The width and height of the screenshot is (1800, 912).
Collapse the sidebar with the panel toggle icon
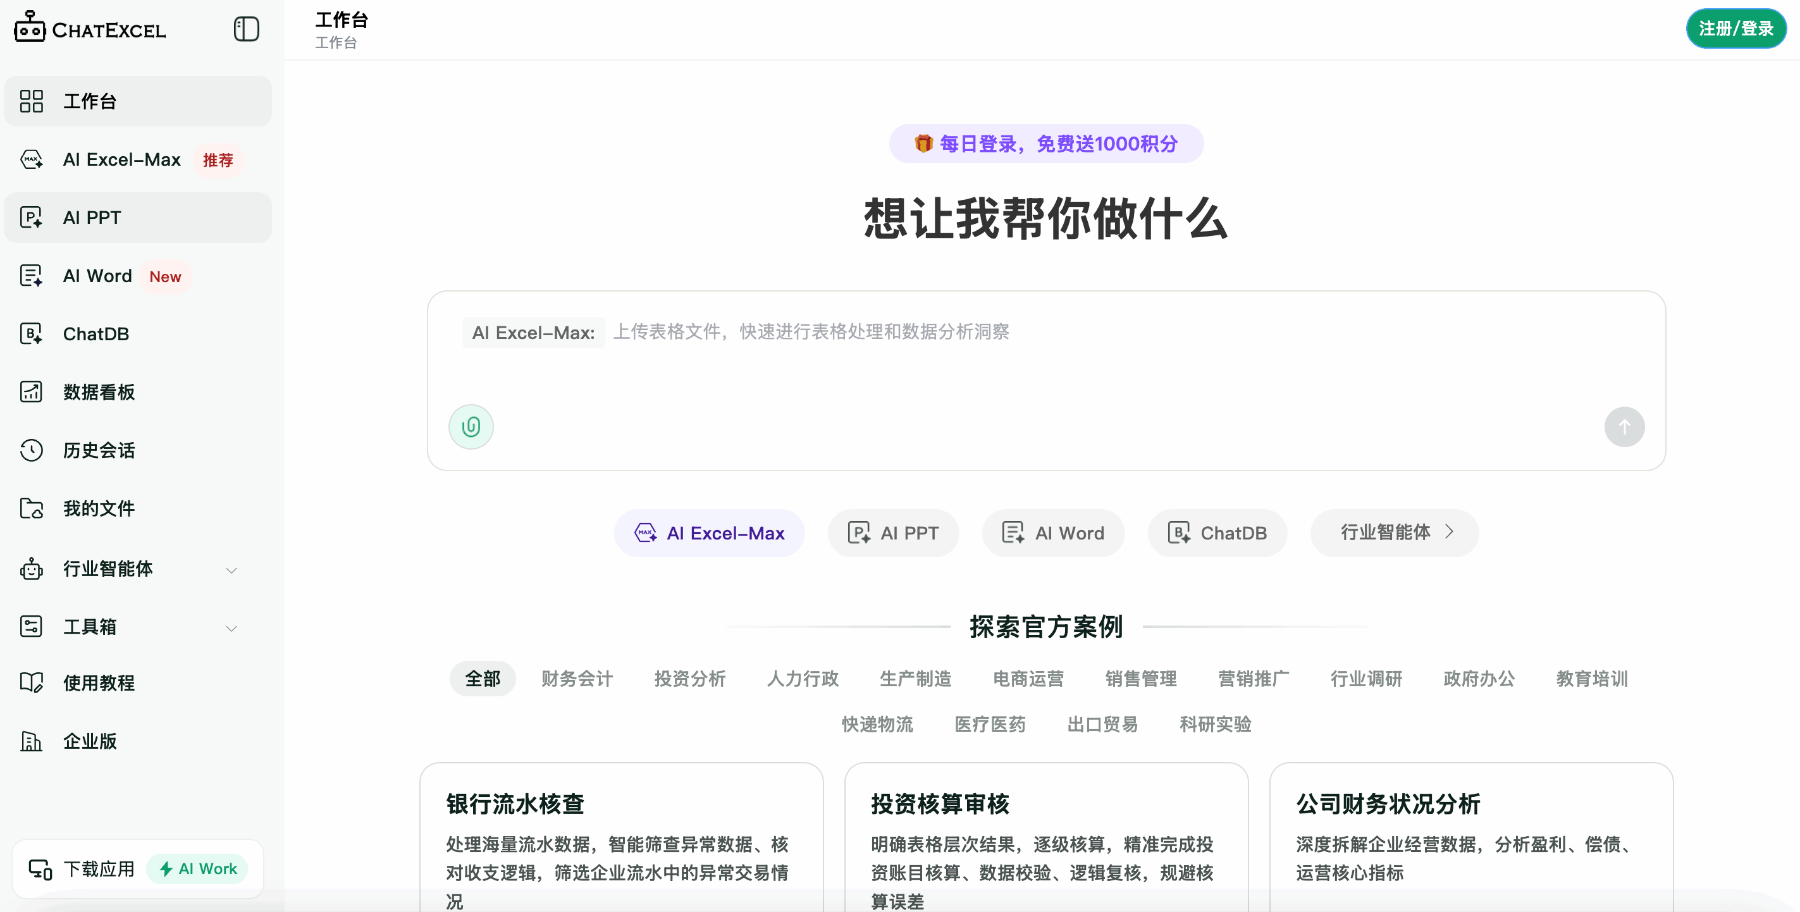(x=246, y=29)
